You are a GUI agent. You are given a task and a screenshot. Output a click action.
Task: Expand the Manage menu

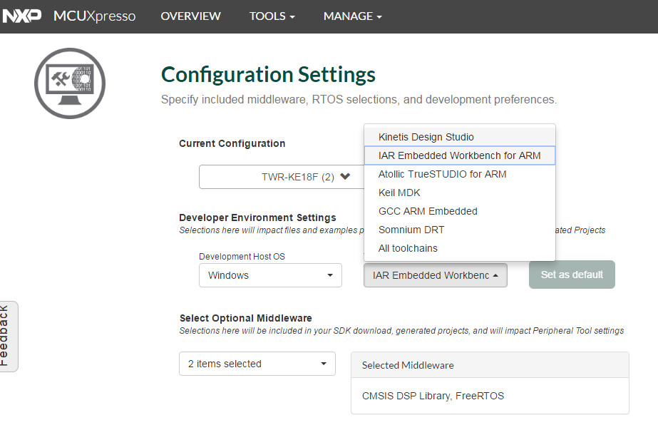click(352, 16)
